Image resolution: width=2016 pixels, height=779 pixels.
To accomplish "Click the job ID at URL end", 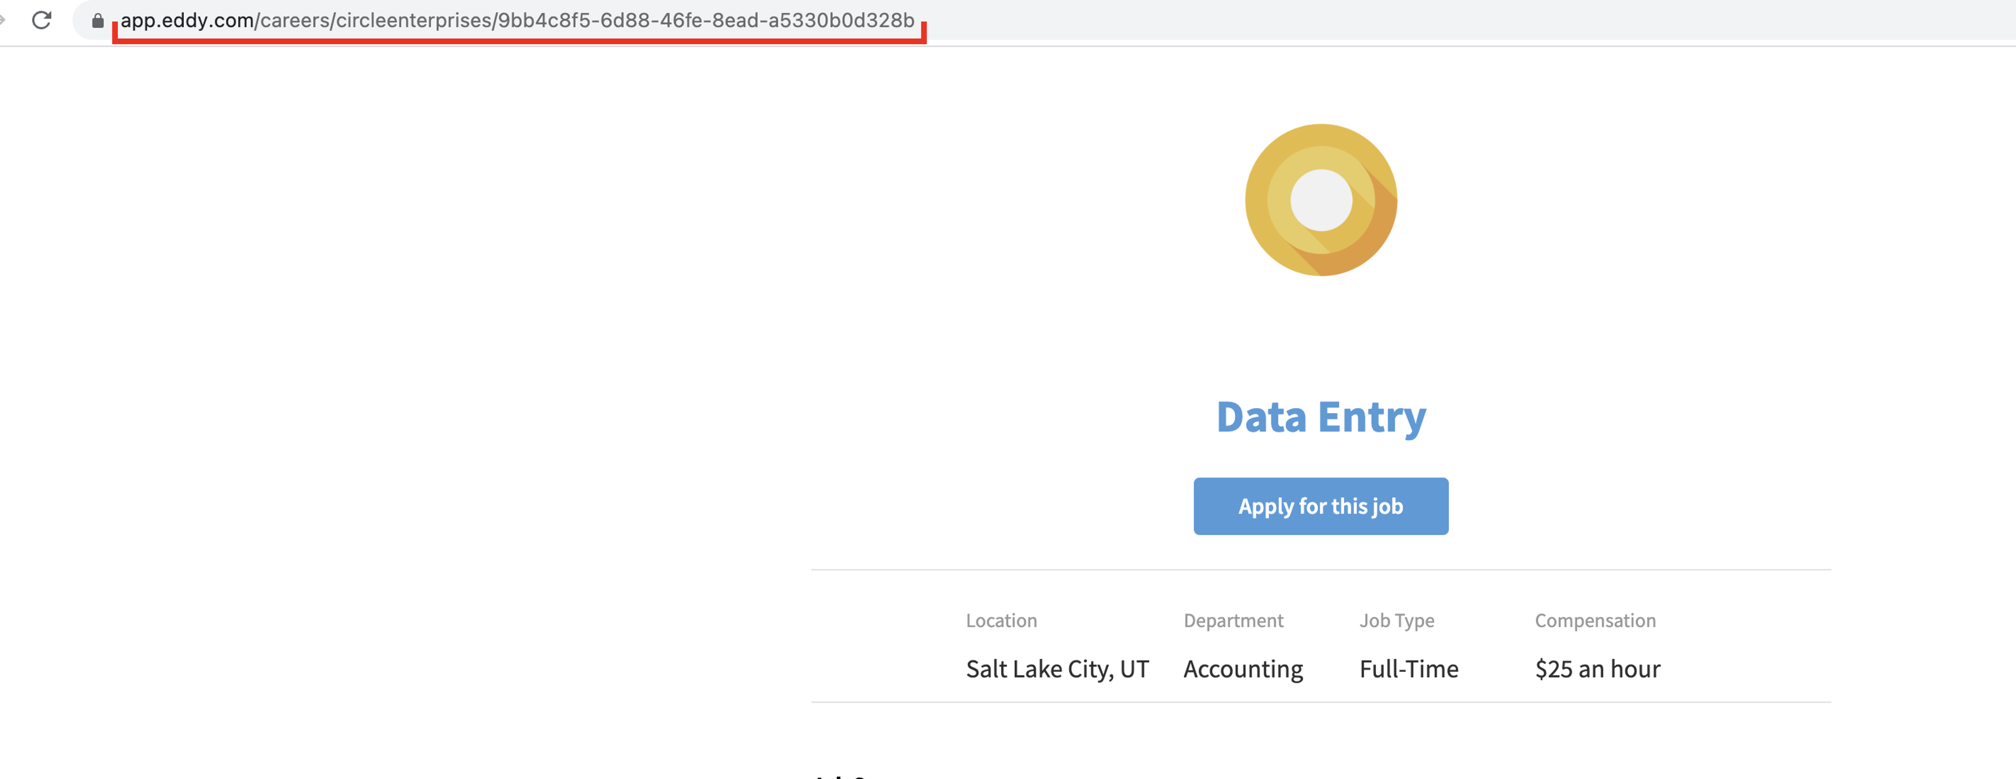I will point(707,20).
